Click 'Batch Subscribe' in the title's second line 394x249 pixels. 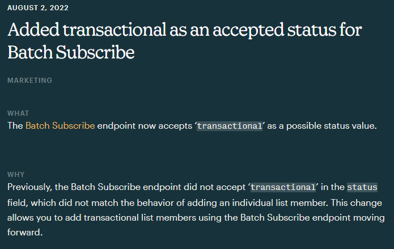coord(71,52)
